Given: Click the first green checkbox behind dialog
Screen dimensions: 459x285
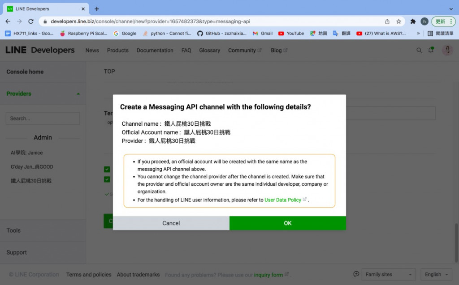Looking at the screenshot, I should 107,169.
